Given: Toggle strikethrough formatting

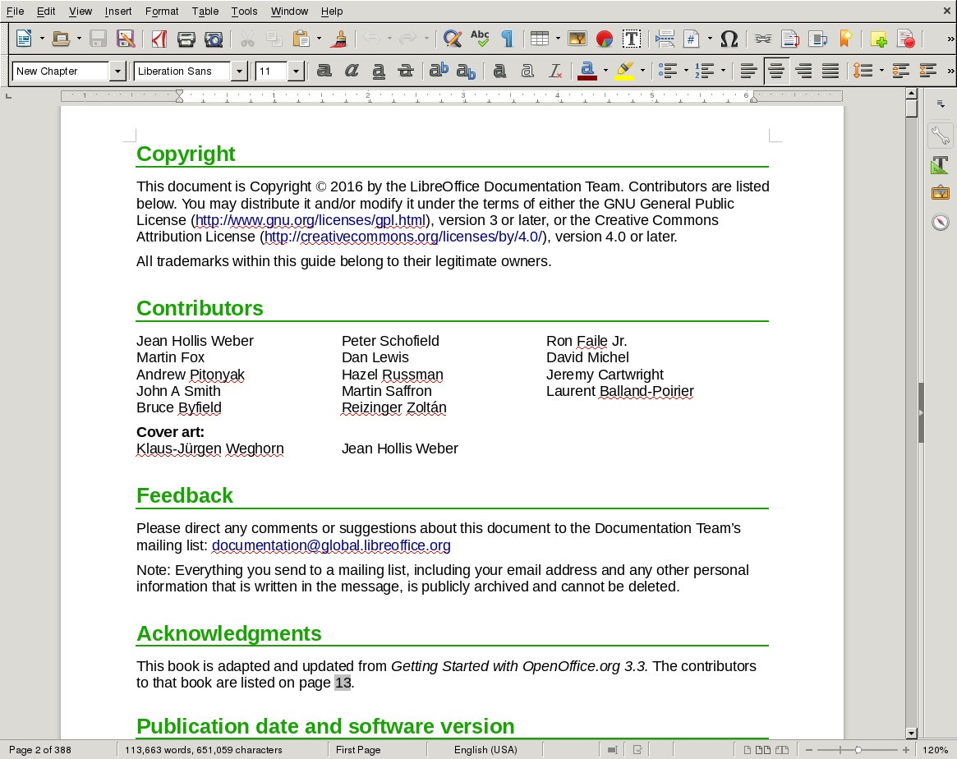Looking at the screenshot, I should pyautogui.click(x=406, y=71).
